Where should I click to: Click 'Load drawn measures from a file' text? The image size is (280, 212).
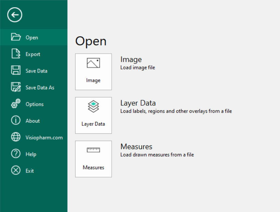coord(157,155)
